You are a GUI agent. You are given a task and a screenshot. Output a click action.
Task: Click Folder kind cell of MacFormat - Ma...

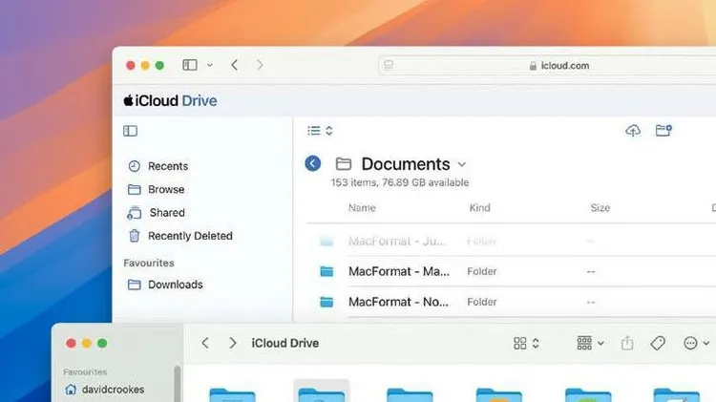[x=482, y=272]
